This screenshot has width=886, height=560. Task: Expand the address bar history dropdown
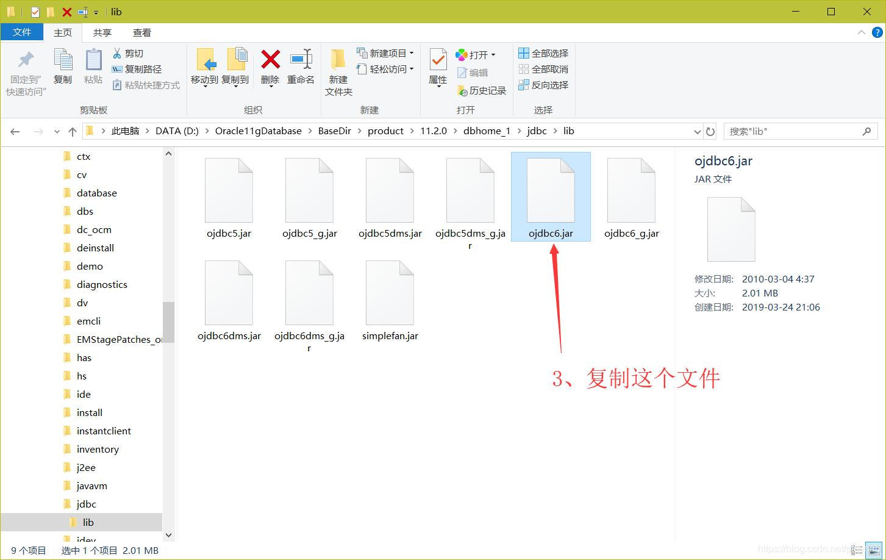698,131
